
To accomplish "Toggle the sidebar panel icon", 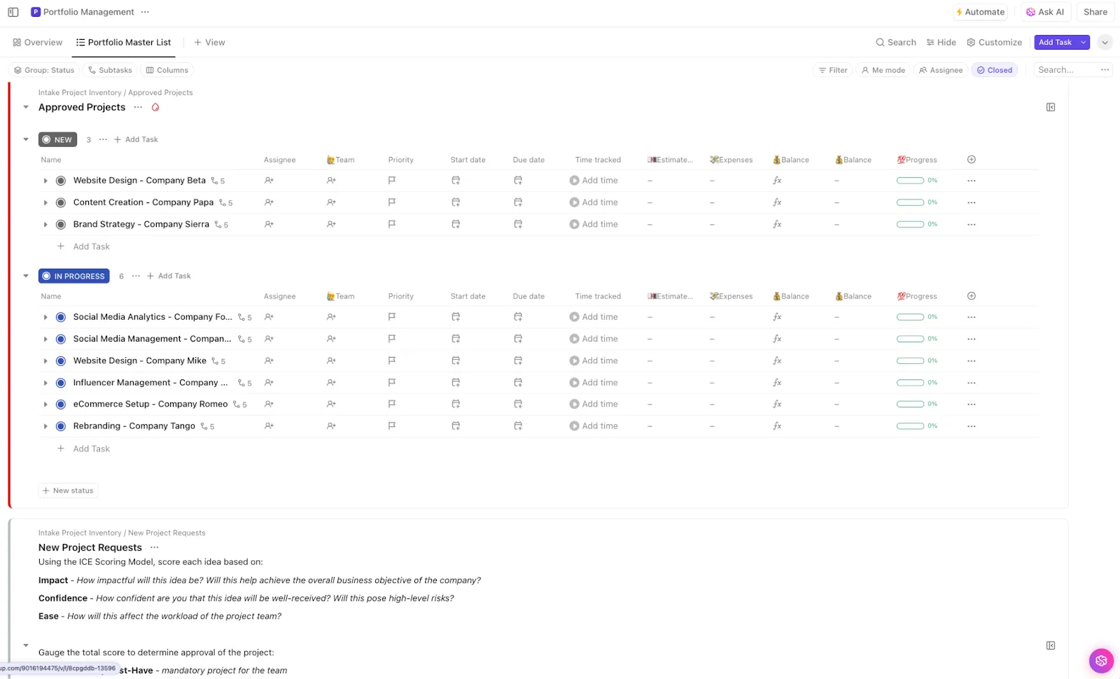I will click(x=13, y=12).
